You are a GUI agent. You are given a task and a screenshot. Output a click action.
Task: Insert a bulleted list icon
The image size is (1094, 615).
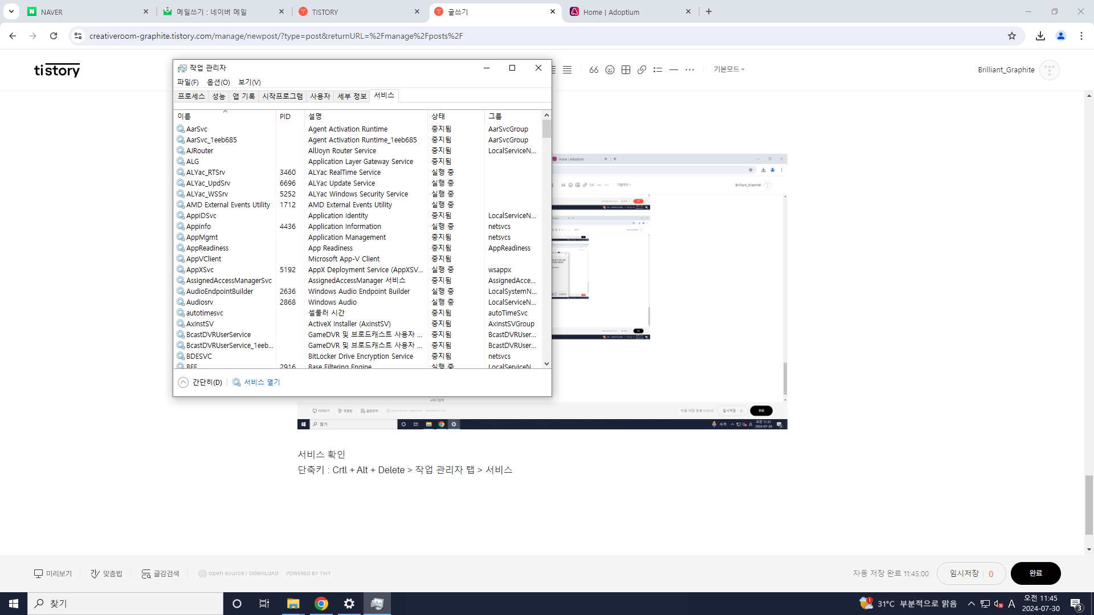658,69
